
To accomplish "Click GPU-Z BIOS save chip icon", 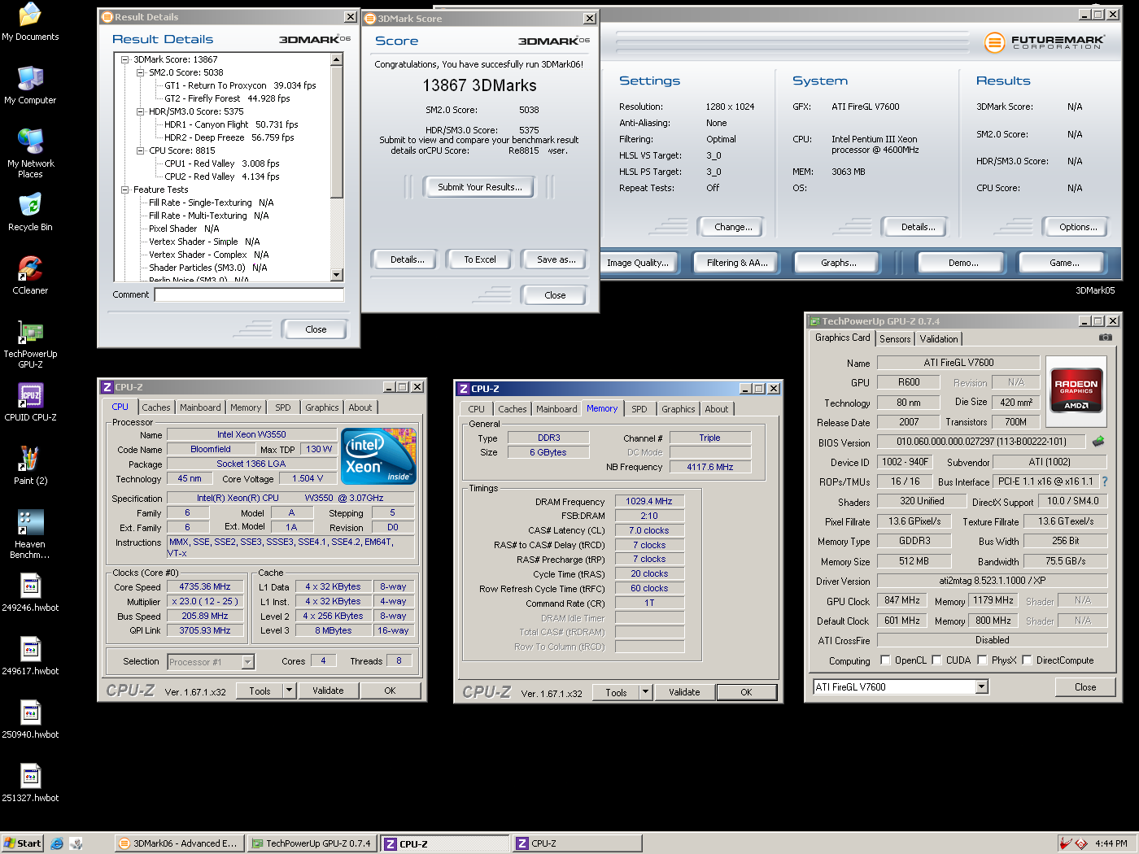I will tap(1098, 442).
